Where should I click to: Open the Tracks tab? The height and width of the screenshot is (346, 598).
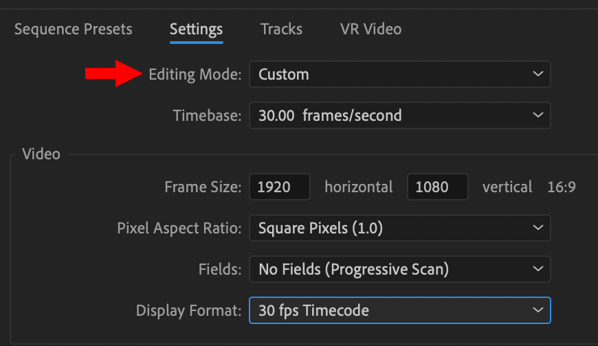tap(281, 30)
